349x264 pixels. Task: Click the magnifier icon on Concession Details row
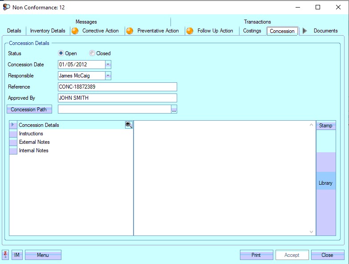[x=129, y=125]
